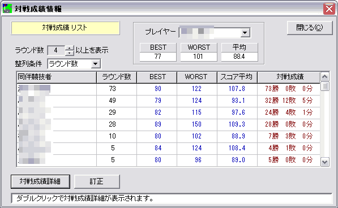Click WORST value 122 in table
The image size is (338, 208).
click(x=197, y=89)
